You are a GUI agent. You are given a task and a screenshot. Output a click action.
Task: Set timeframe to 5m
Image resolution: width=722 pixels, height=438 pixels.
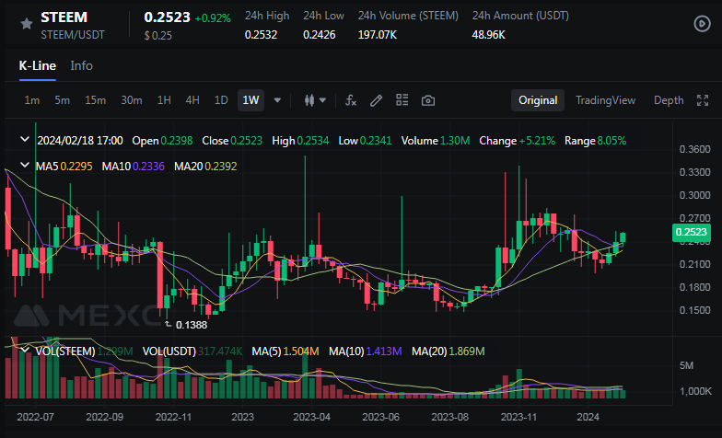click(63, 100)
